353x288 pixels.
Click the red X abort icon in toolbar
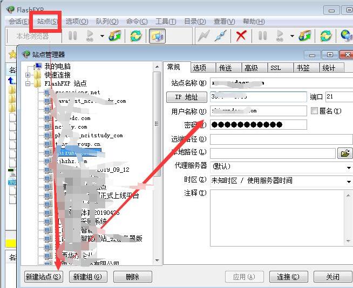241,36
